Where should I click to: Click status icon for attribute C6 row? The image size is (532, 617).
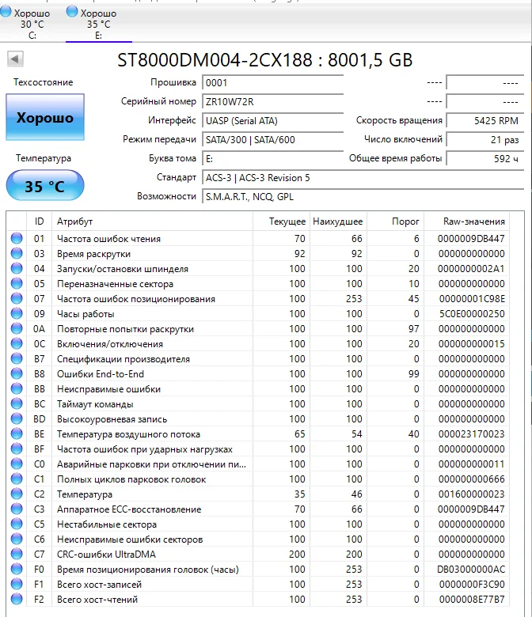[17, 539]
